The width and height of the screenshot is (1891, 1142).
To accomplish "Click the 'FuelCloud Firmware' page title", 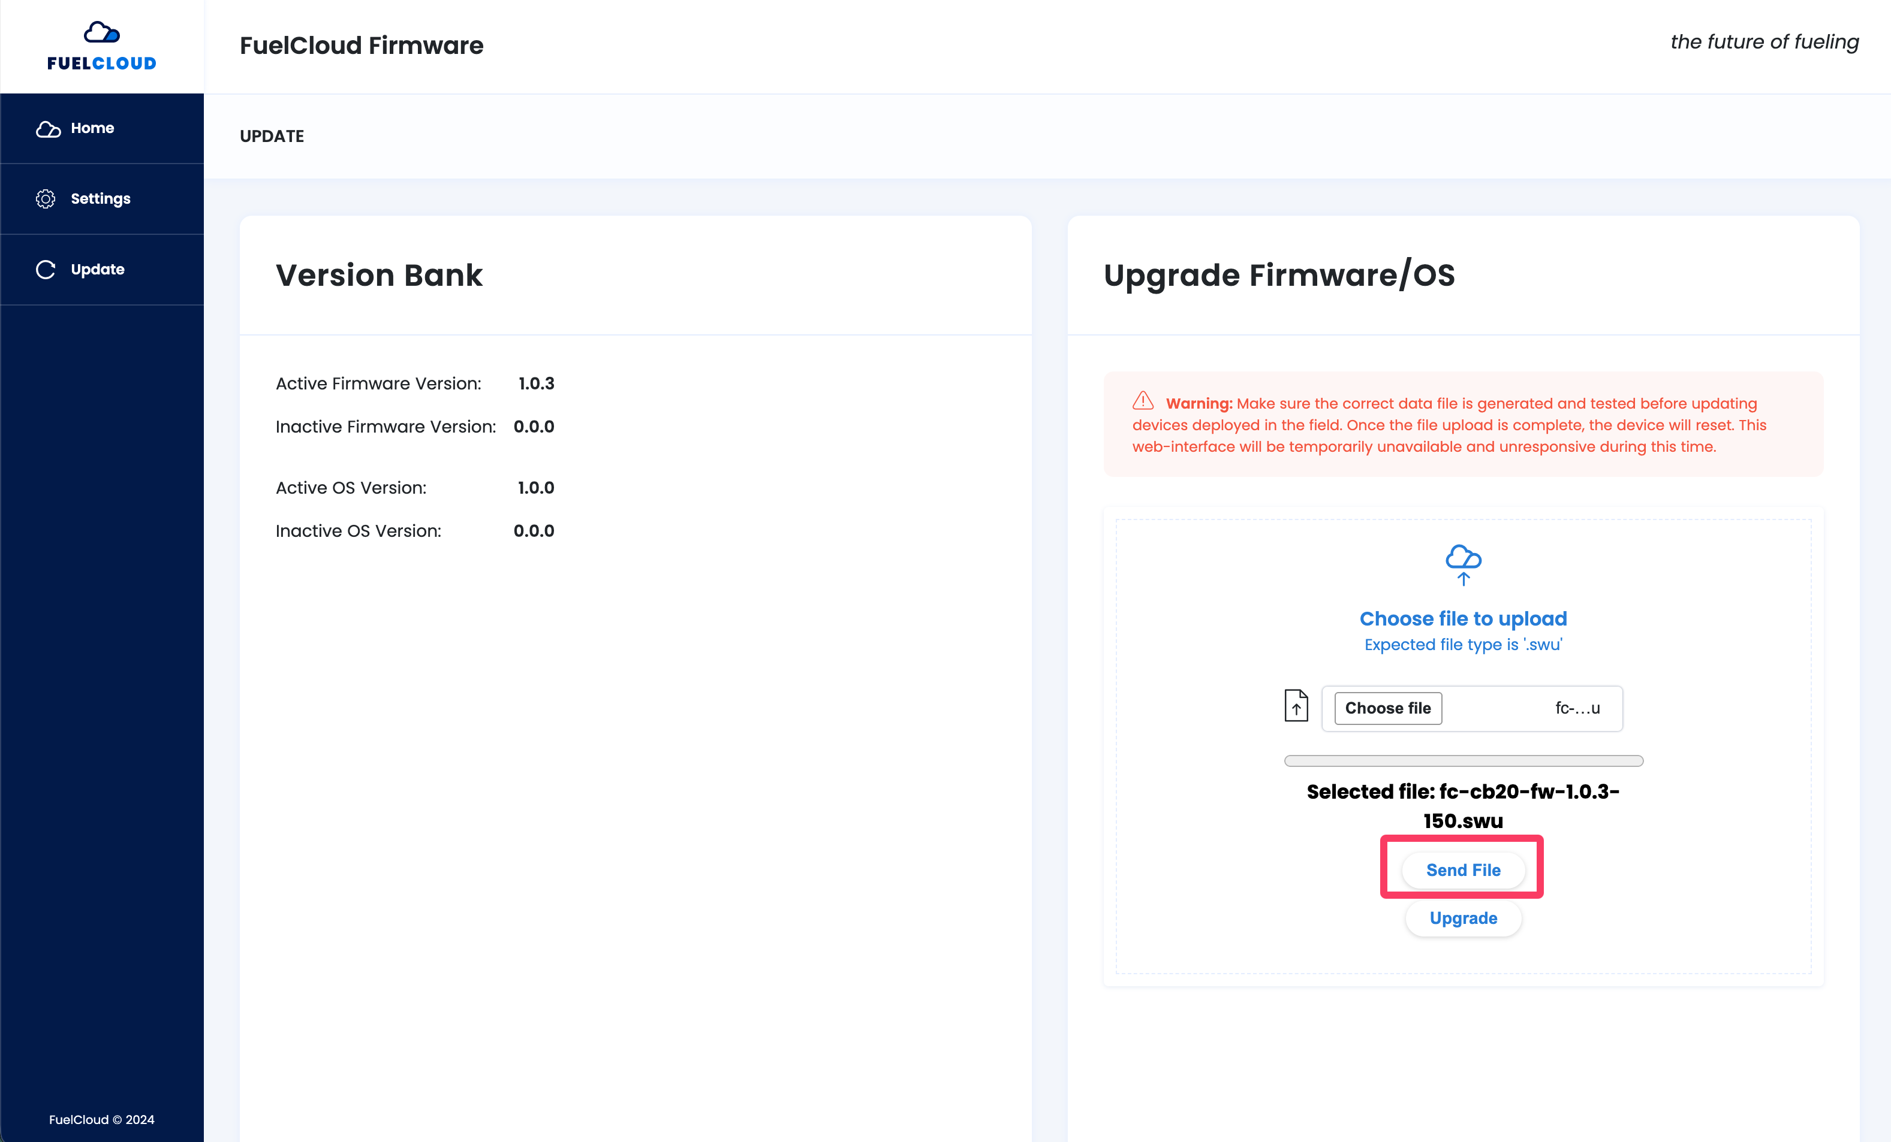I will (x=362, y=46).
